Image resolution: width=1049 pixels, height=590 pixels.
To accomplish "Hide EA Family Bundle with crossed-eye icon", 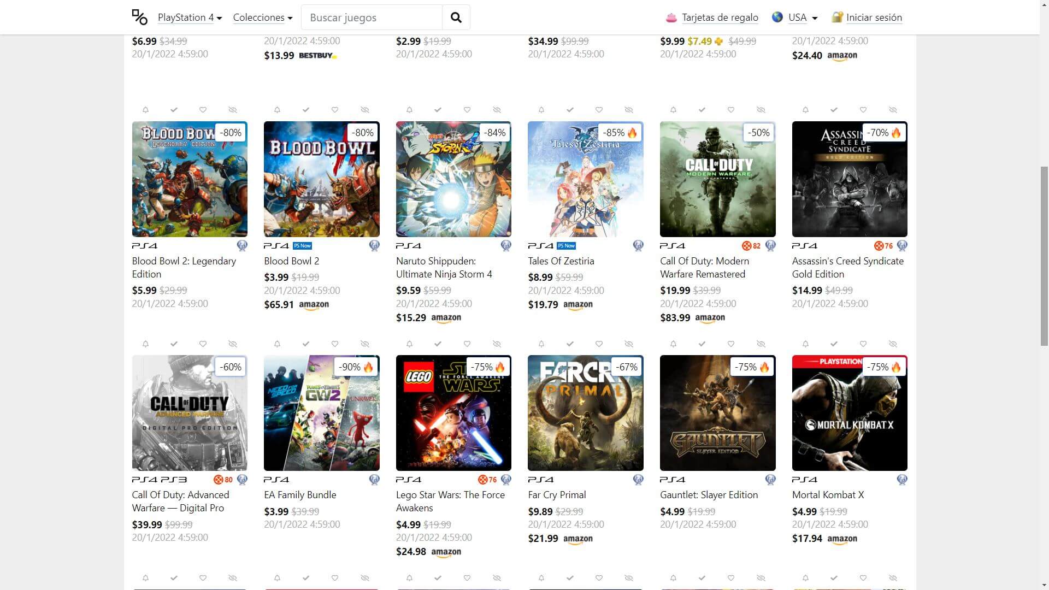I will pyautogui.click(x=365, y=344).
